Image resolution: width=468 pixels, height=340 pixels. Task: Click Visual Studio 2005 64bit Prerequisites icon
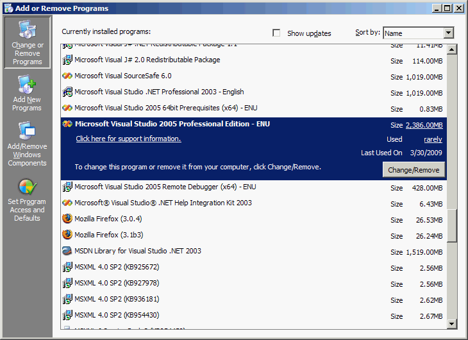click(x=67, y=108)
